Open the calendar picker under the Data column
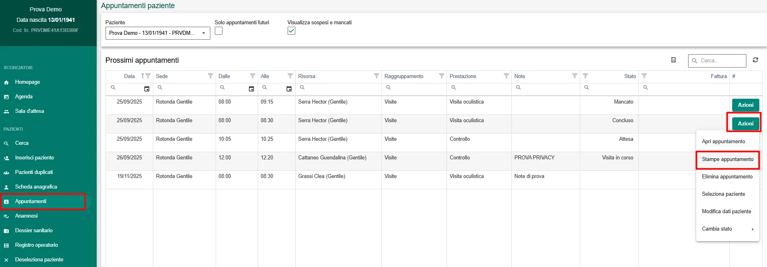This screenshot has height=267, width=767. click(x=147, y=89)
